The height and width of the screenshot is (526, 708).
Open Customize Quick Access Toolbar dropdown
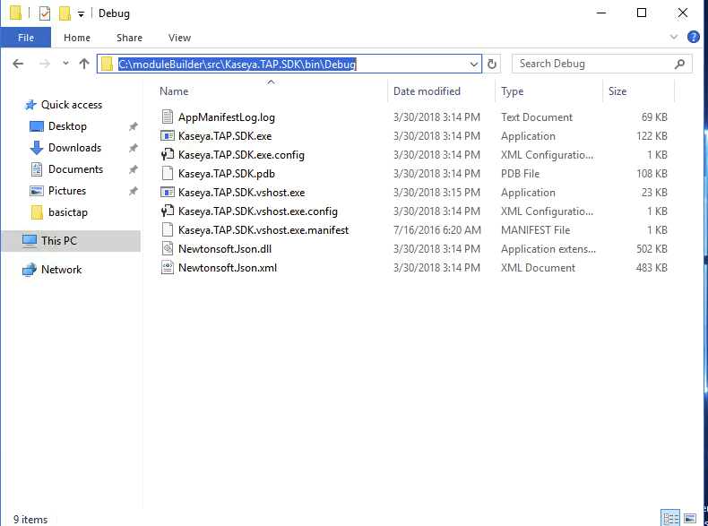coord(81,14)
